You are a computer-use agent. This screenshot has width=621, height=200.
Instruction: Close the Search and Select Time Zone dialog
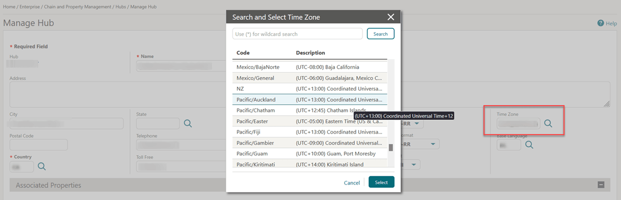pyautogui.click(x=391, y=17)
